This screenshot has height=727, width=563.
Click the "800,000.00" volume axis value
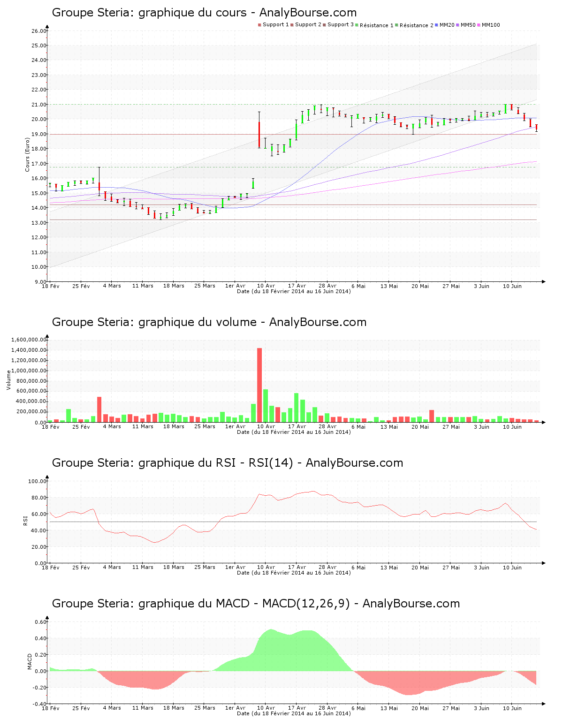30,381
